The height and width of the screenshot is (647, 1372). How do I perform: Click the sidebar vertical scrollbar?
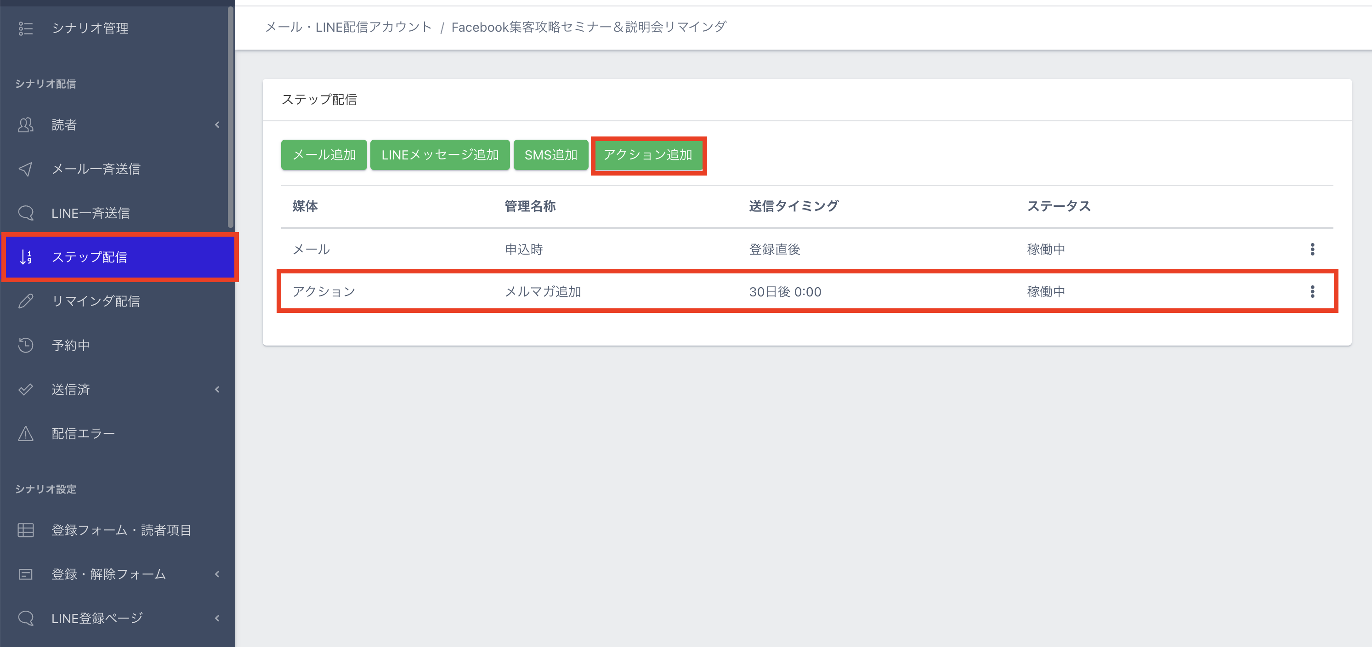231,117
